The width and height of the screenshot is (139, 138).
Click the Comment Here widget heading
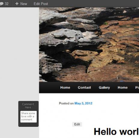pos(28,106)
